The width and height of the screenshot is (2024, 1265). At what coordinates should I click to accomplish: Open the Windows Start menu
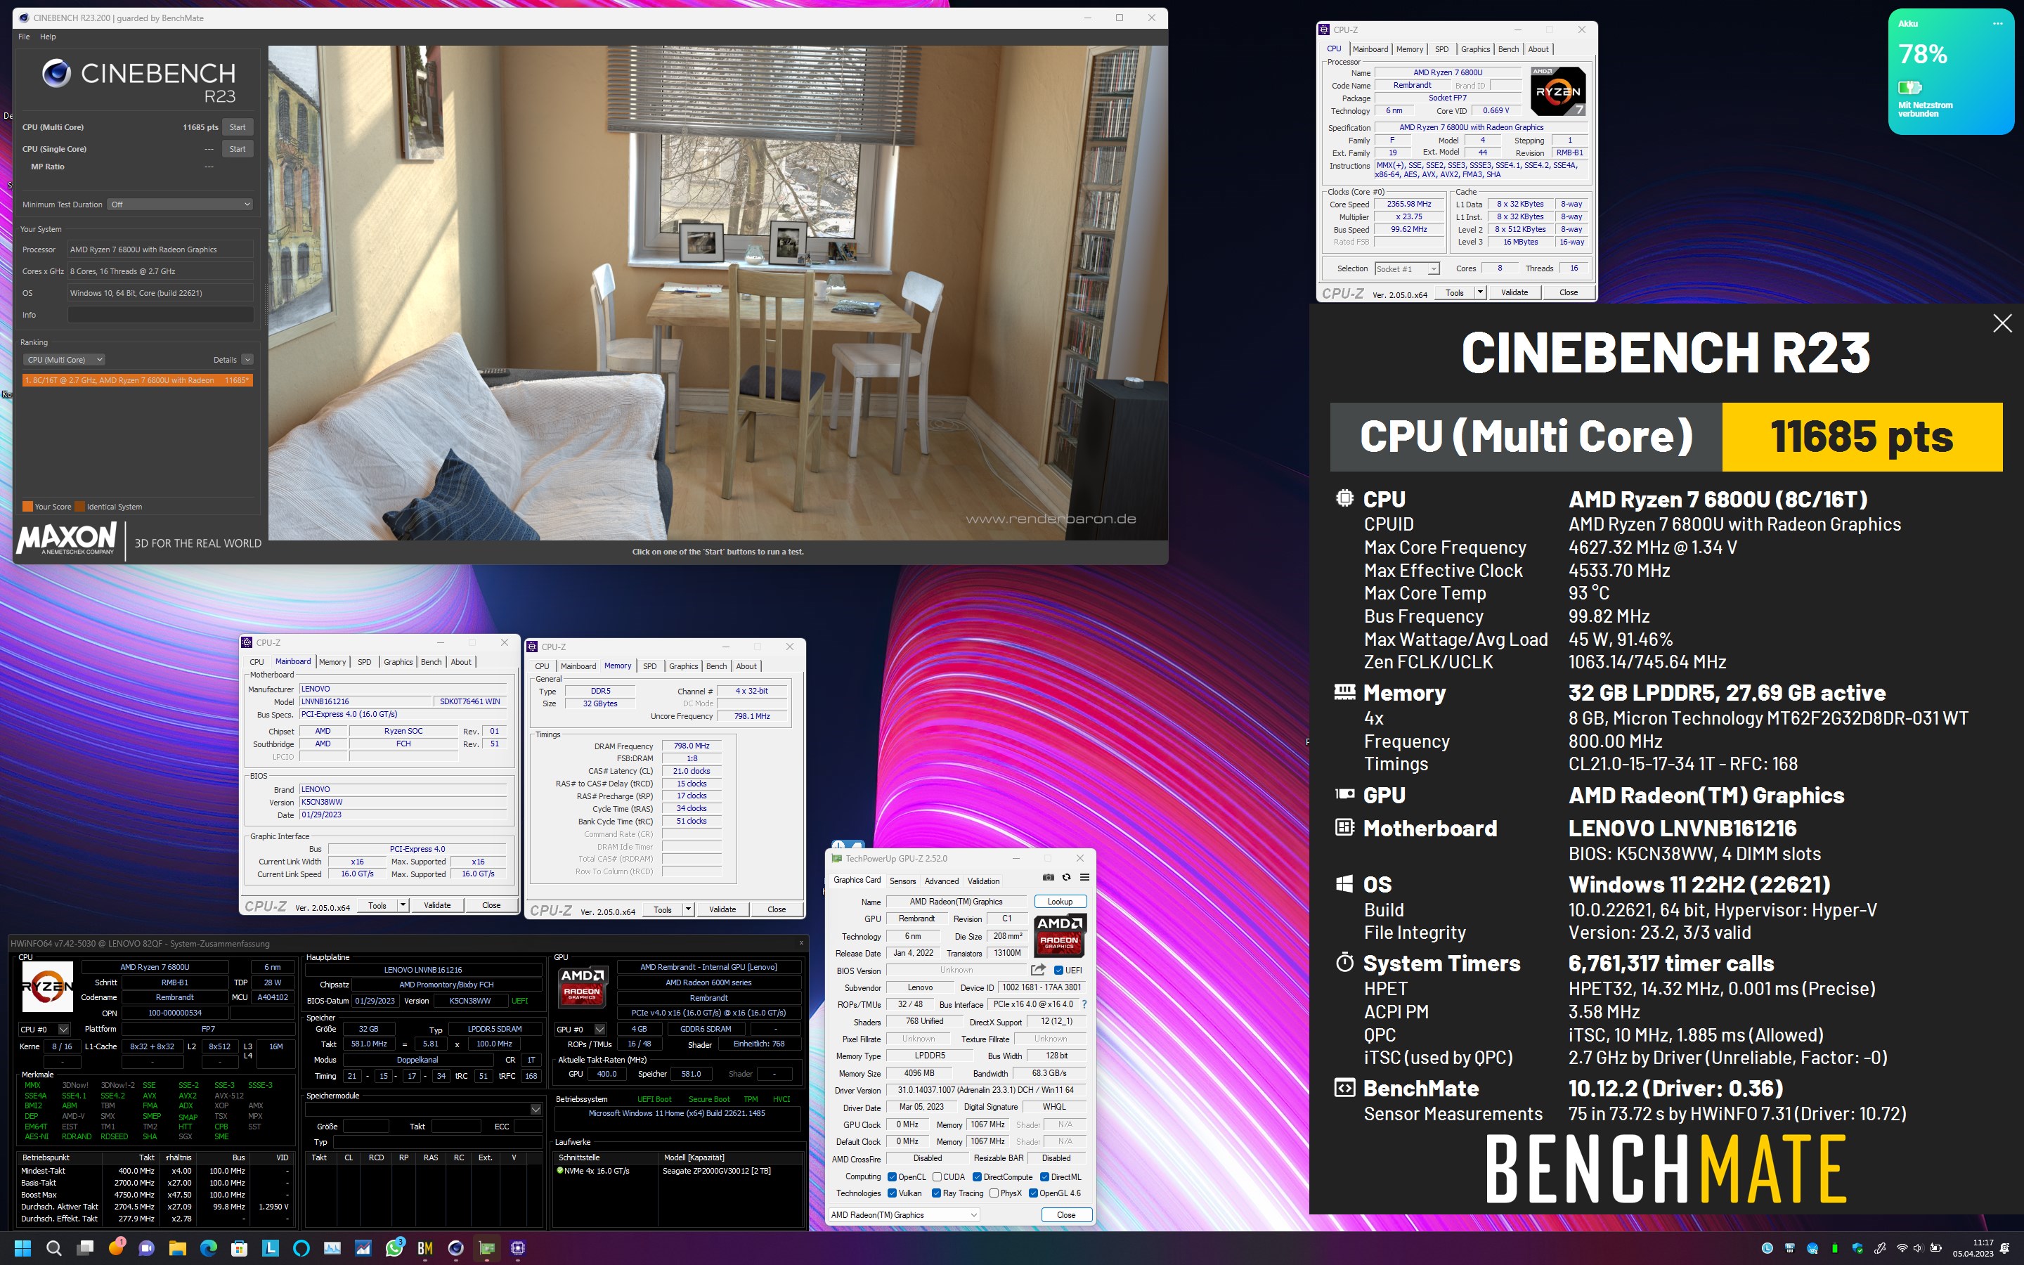[x=22, y=1248]
